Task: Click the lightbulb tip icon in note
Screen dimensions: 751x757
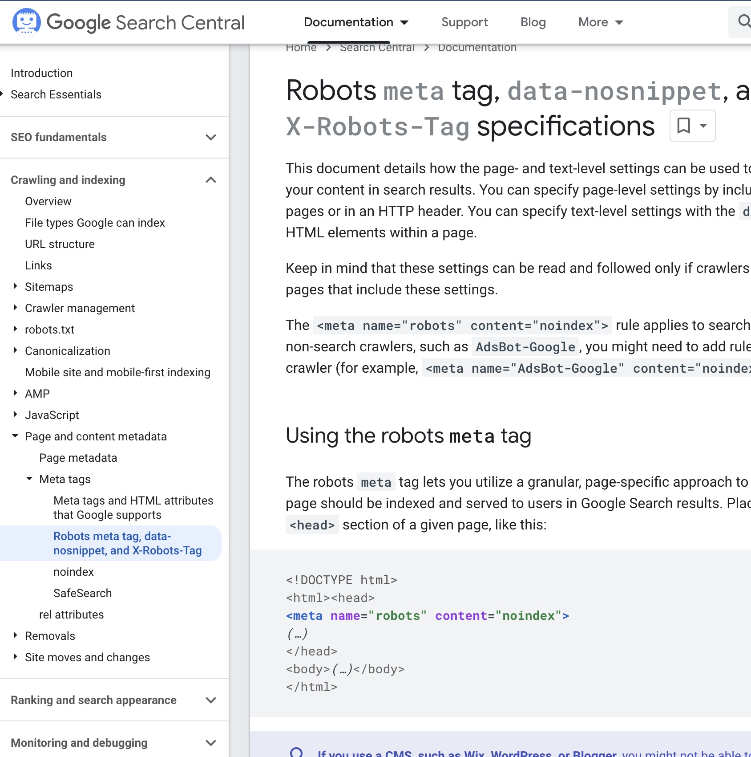Action: click(x=296, y=753)
